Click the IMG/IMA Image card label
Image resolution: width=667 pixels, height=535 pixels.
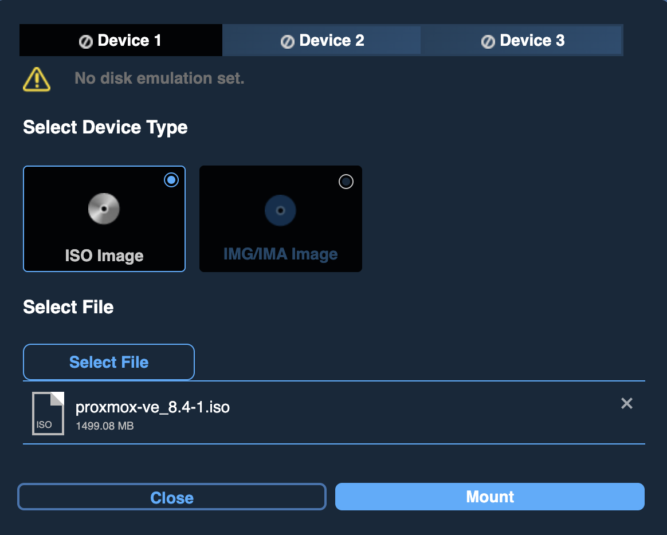pyautogui.click(x=280, y=254)
